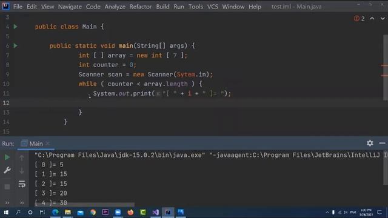
Task: Click line number 10 in the gutter
Action: point(6,84)
